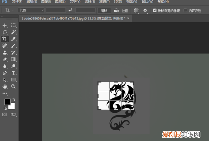
Task: Toggle Quick Mask mode
Action: (5, 115)
